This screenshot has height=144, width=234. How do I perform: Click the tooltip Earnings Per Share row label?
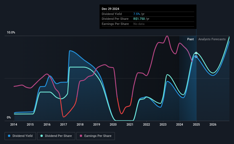[x=115, y=24]
